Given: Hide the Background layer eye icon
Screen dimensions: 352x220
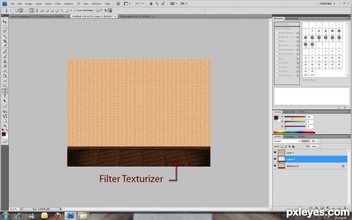Looking at the screenshot, I should (275, 166).
